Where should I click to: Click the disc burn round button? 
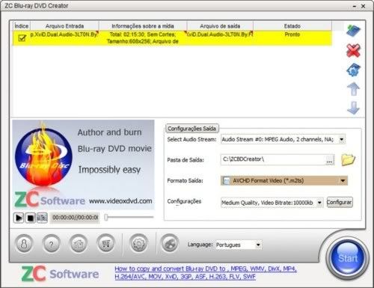pyautogui.click(x=170, y=243)
